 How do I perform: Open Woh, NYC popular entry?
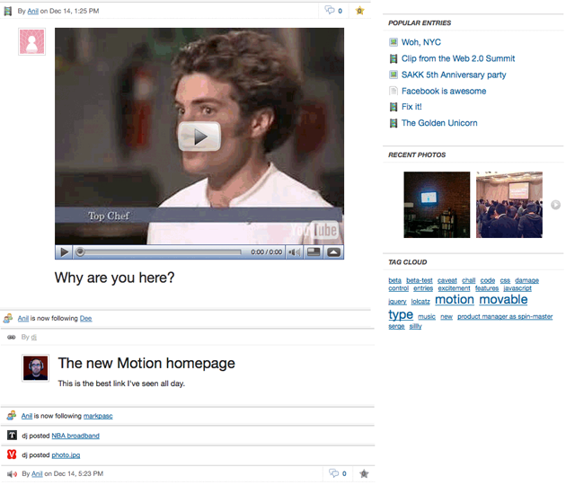point(420,42)
